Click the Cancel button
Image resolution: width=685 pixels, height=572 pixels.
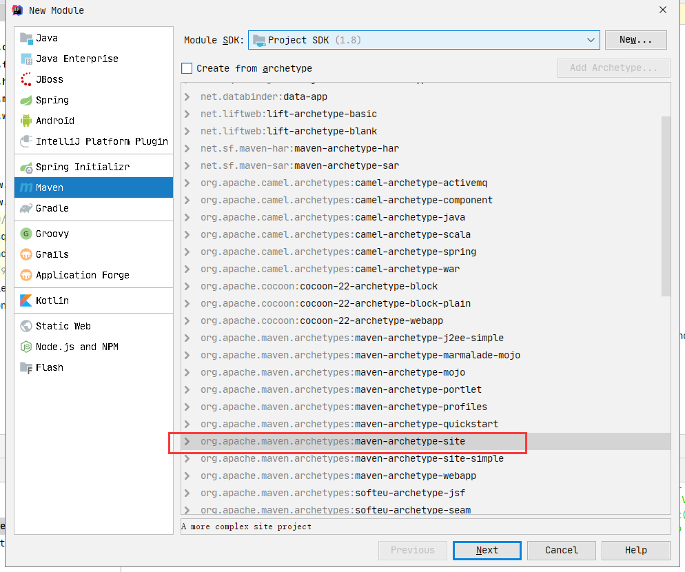point(562,550)
